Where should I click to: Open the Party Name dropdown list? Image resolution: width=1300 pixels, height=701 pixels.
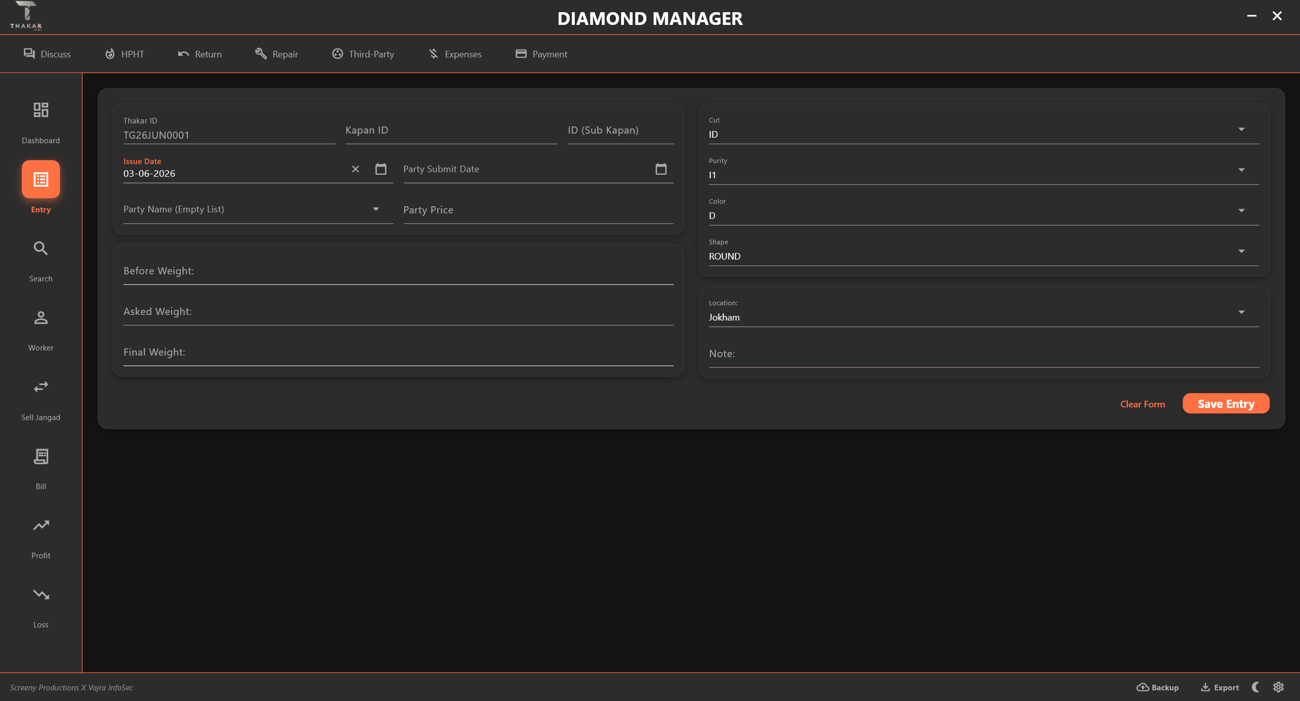[x=258, y=209]
